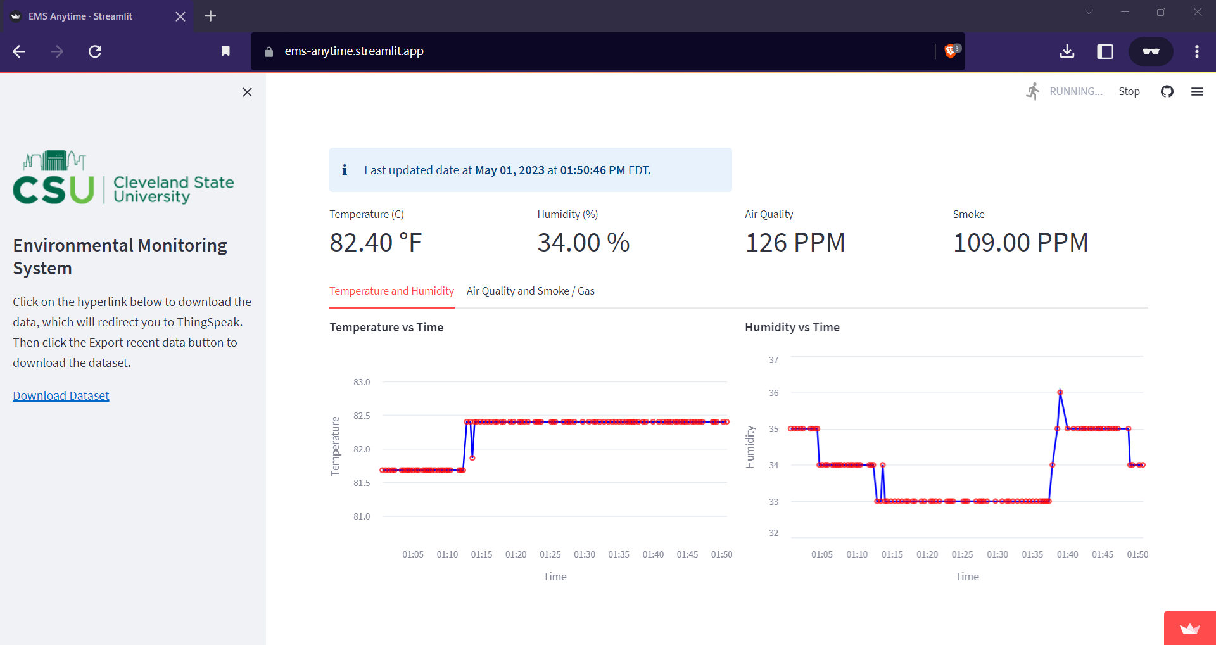Open the GitHub repository icon
Screen dimensions: 1216x645
(x=1167, y=91)
